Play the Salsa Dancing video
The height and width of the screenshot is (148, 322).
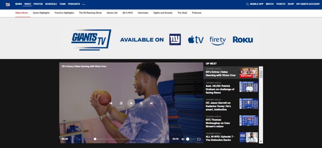point(131,103)
